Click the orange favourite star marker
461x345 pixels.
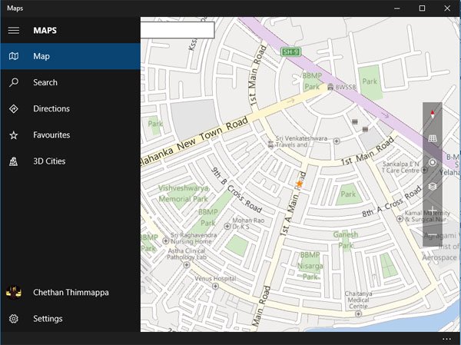pyautogui.click(x=300, y=184)
